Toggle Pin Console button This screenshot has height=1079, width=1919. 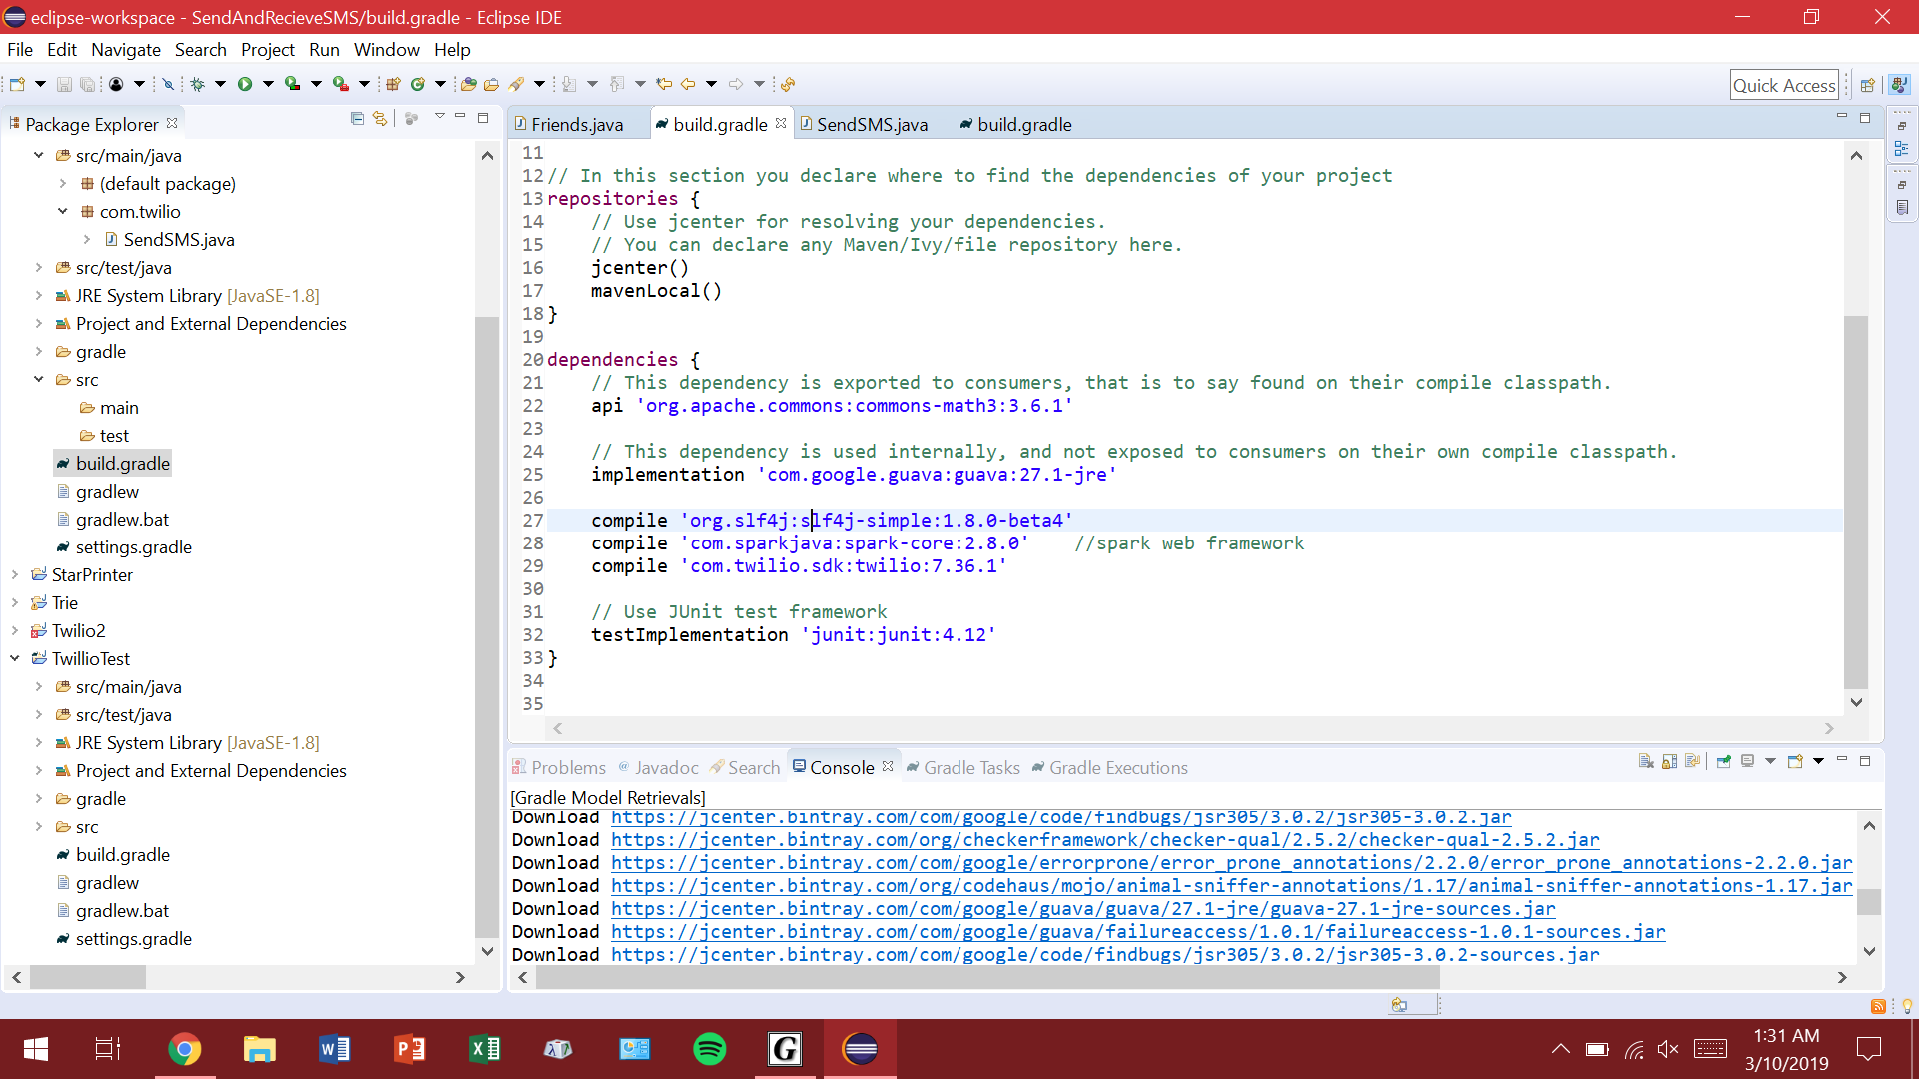click(1723, 762)
